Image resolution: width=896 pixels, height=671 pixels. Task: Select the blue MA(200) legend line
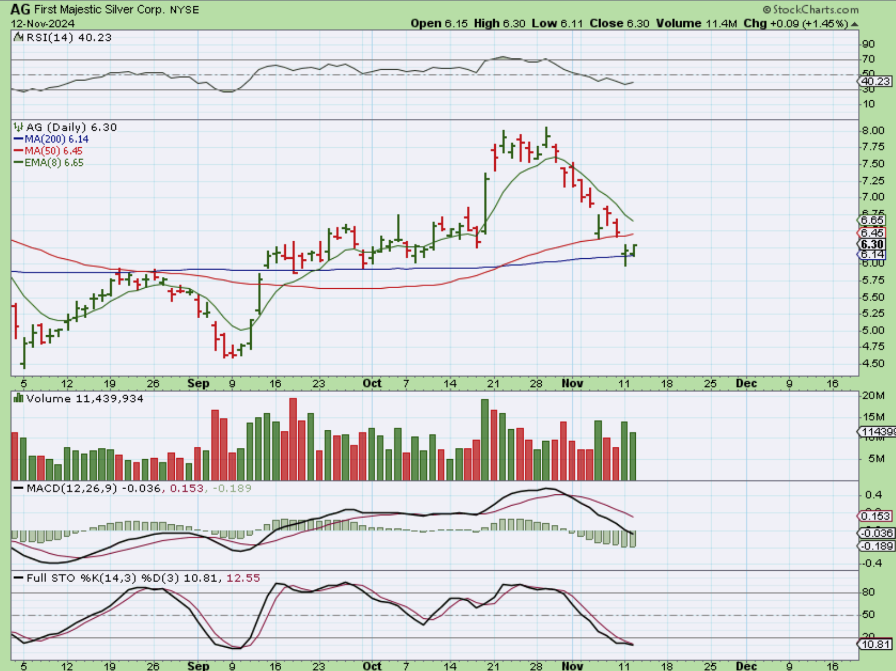[x=19, y=139]
